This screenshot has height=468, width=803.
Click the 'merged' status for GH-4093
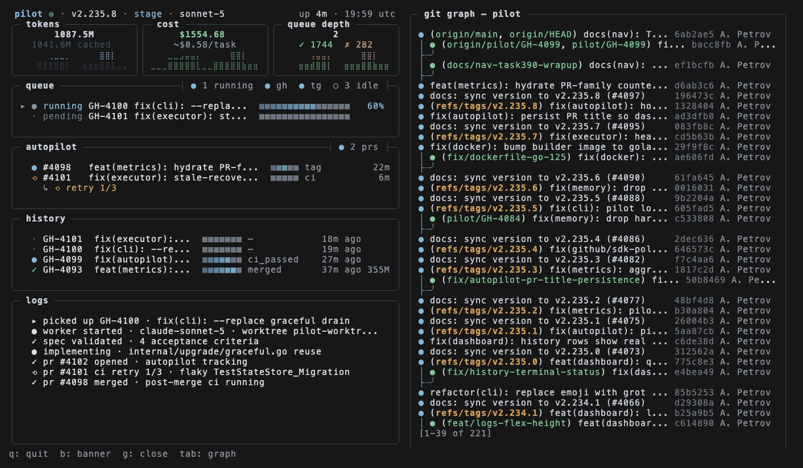[264, 270]
